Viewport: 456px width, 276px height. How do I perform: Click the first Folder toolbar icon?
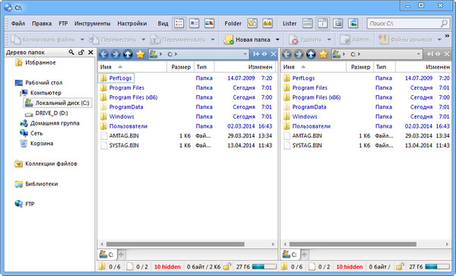tap(252, 24)
